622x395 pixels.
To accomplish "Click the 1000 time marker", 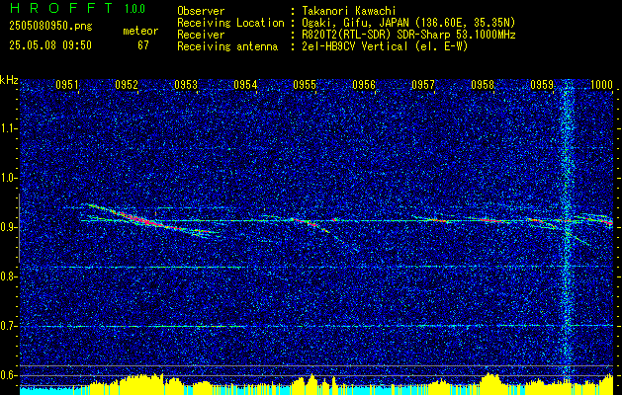I will point(601,84).
